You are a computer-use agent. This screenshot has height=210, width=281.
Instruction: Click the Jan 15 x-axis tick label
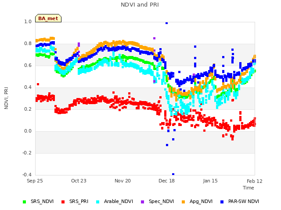coord(210,181)
